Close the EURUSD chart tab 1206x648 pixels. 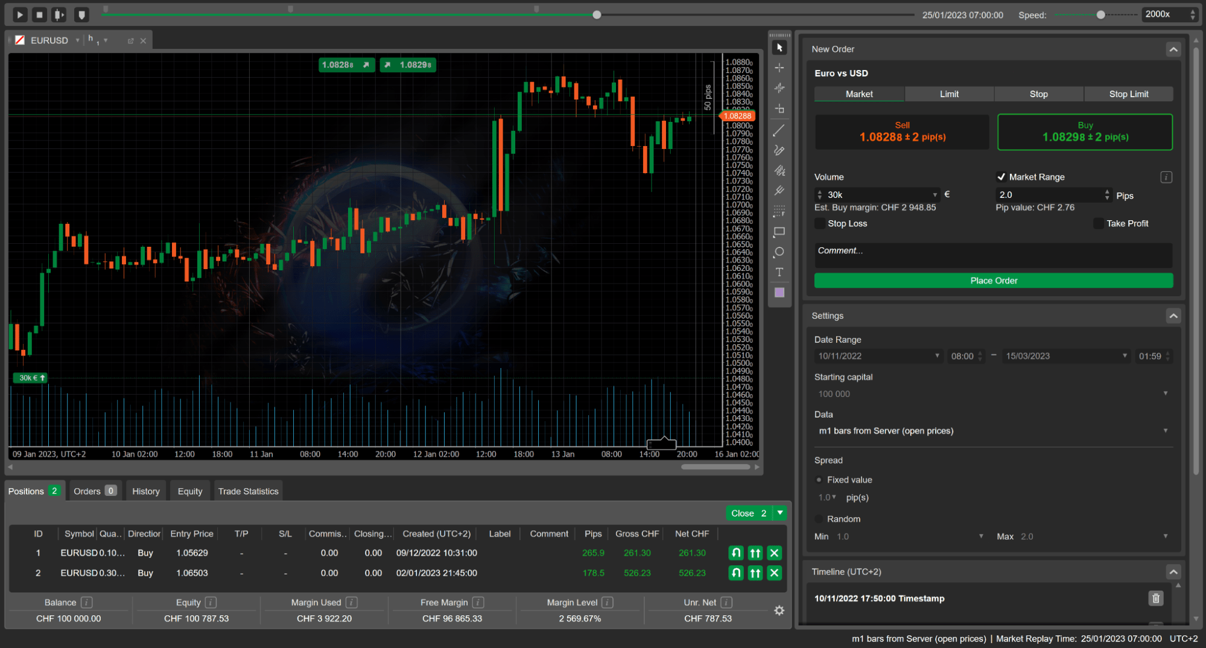(x=143, y=41)
